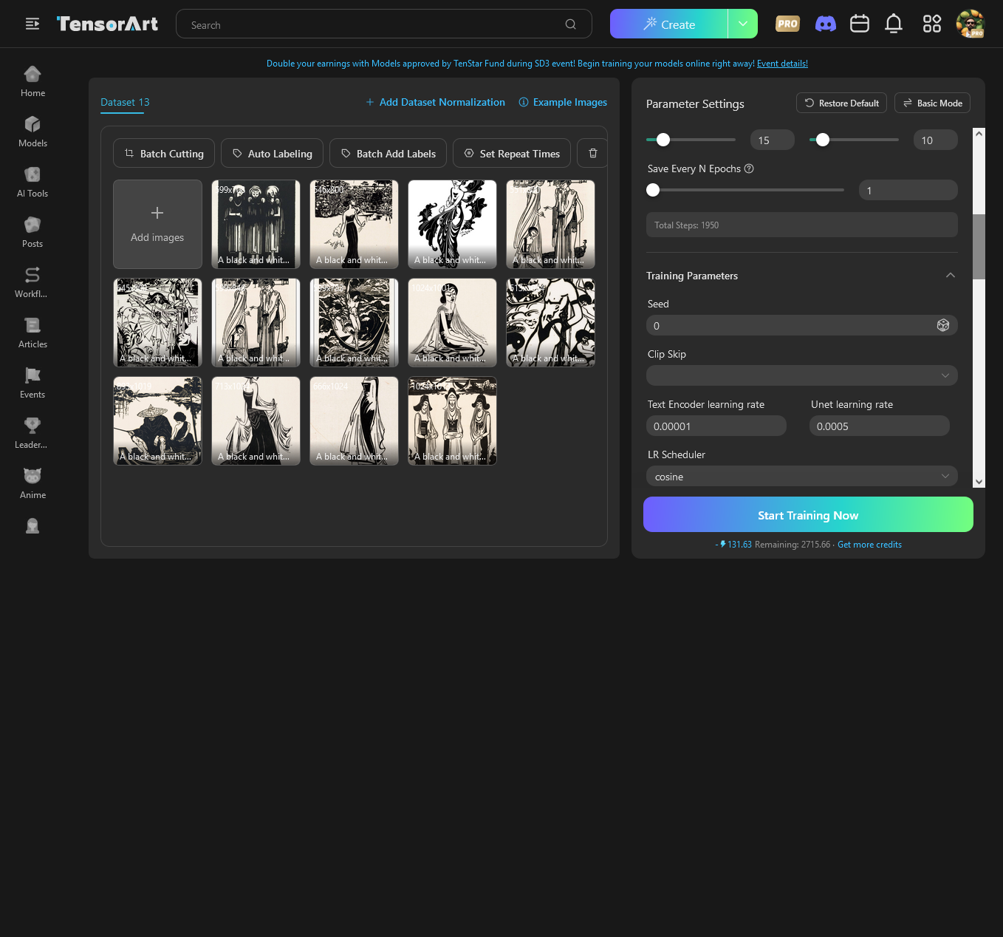Select the Dataset 13 tab
1003x937 pixels.
[x=125, y=103]
